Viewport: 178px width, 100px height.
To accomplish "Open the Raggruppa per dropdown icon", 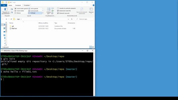I will [53, 8].
